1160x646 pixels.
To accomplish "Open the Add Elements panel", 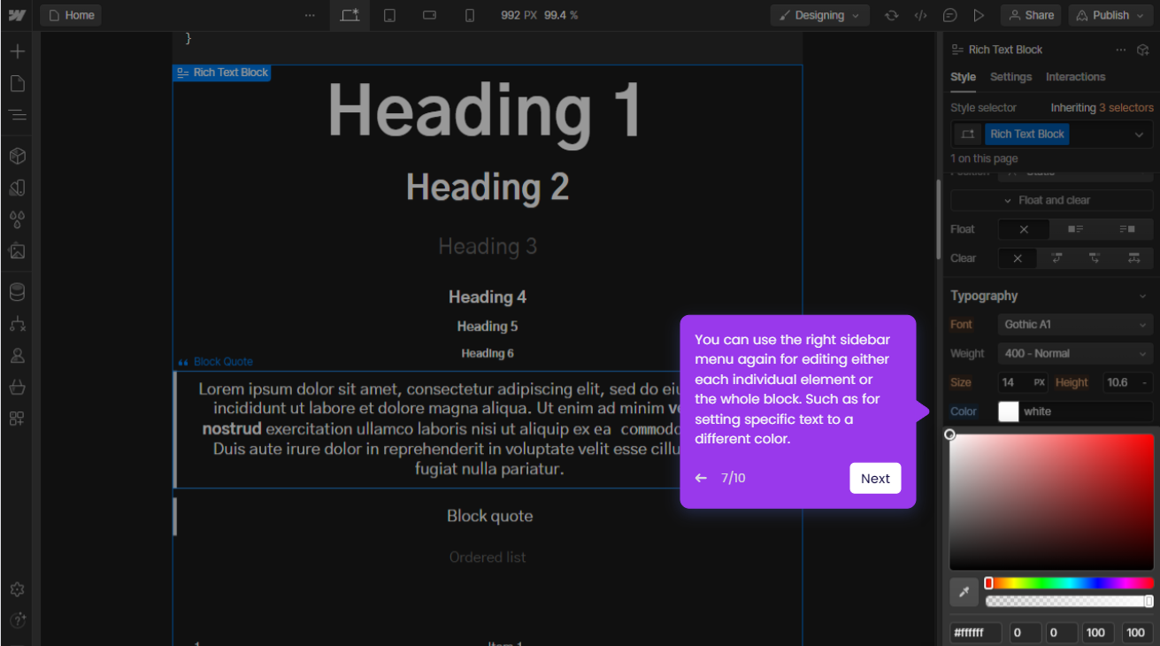I will pyautogui.click(x=18, y=51).
